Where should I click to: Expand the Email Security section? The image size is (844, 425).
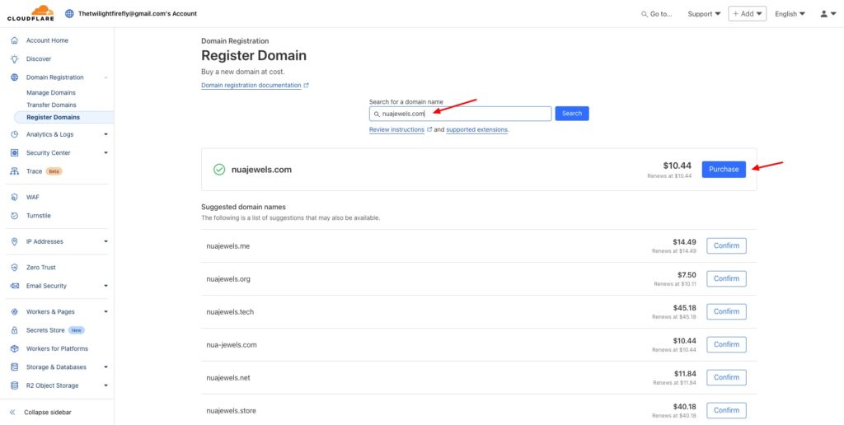tap(106, 286)
